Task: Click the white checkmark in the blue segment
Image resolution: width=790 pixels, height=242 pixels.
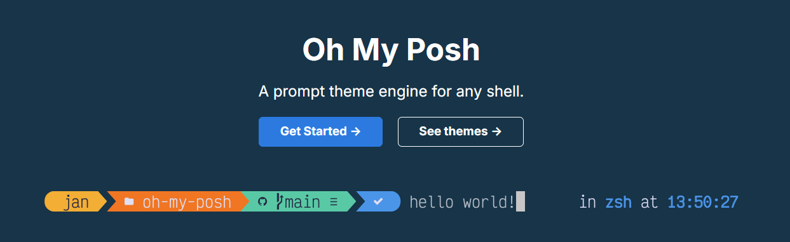Action: [378, 201]
